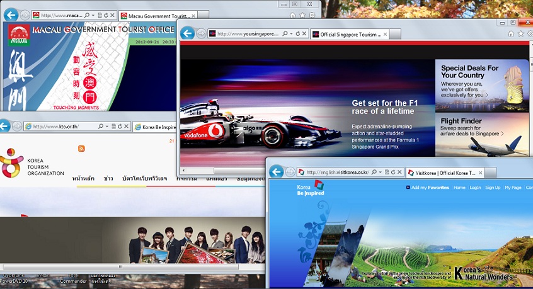Open Flight Finder airfare deals
The image size is (533, 289).
coord(482,135)
